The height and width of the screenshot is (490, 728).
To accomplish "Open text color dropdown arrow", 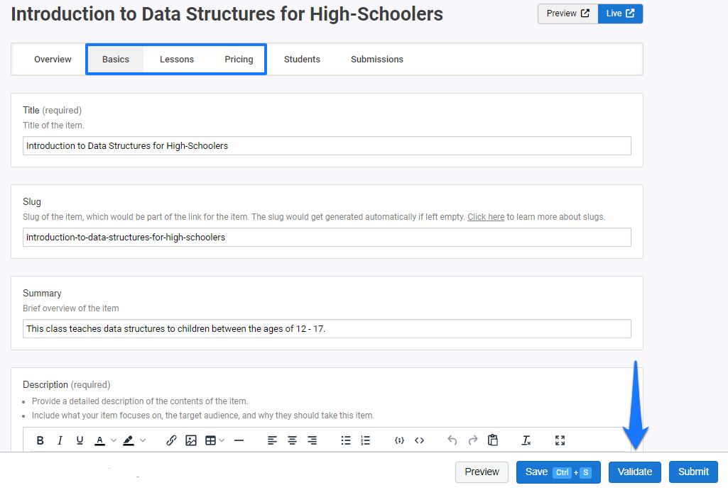I will (114, 440).
